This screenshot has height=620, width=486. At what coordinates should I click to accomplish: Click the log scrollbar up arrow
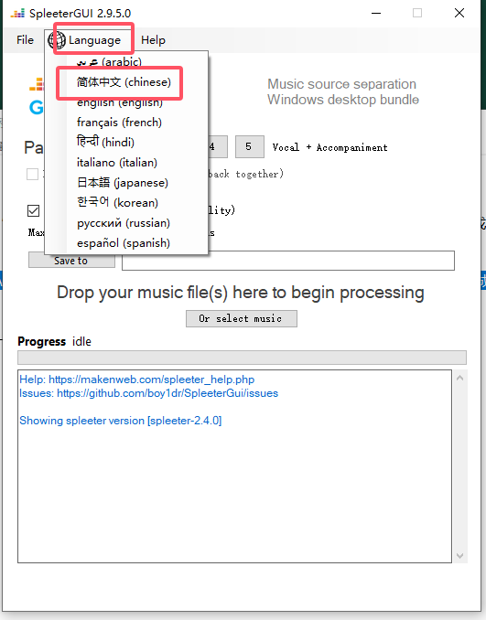point(459,378)
